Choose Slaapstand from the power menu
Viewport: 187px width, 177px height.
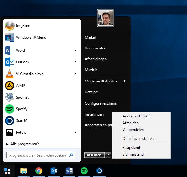[131, 148]
